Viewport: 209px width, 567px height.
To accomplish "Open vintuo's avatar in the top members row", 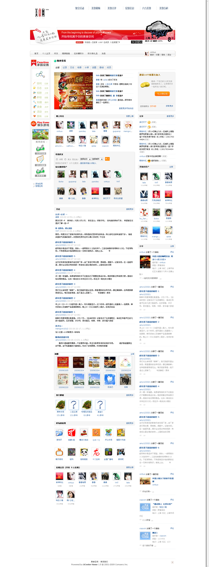I will click(x=59, y=125).
